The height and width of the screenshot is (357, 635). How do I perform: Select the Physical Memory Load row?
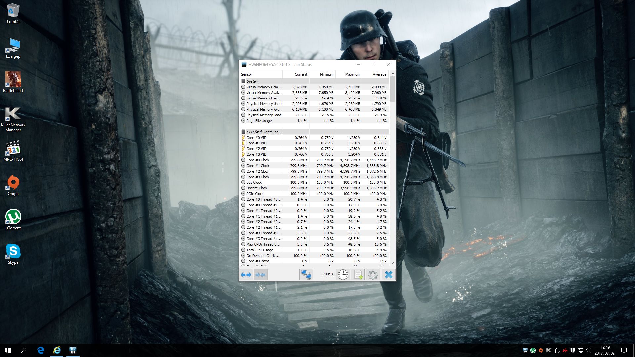coord(314,115)
